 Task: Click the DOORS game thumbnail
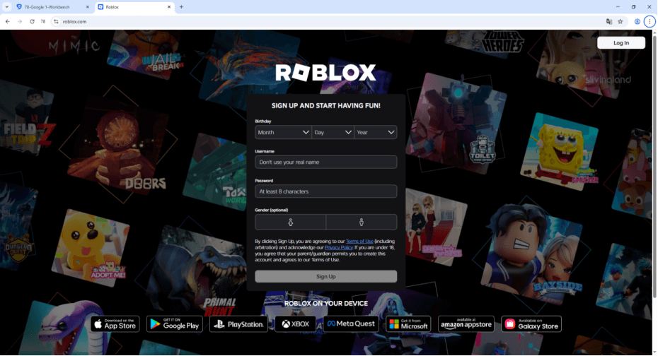(119, 146)
